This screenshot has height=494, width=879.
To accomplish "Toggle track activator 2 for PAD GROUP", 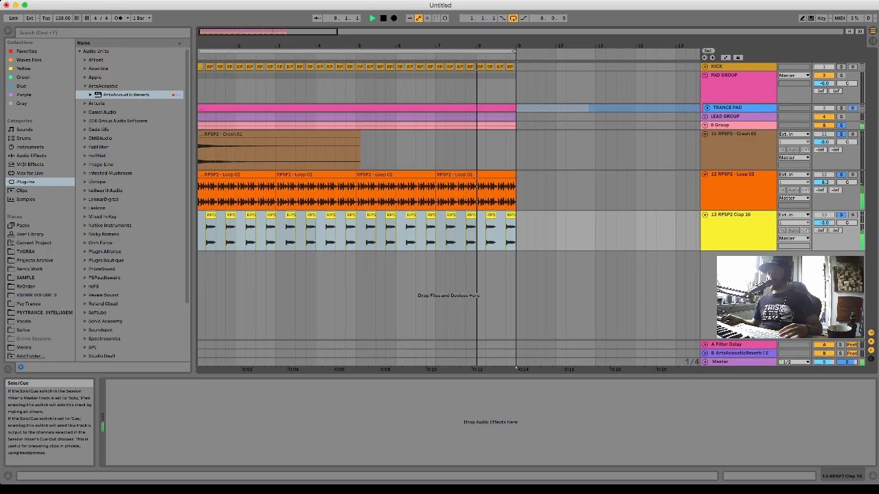I will click(x=824, y=75).
